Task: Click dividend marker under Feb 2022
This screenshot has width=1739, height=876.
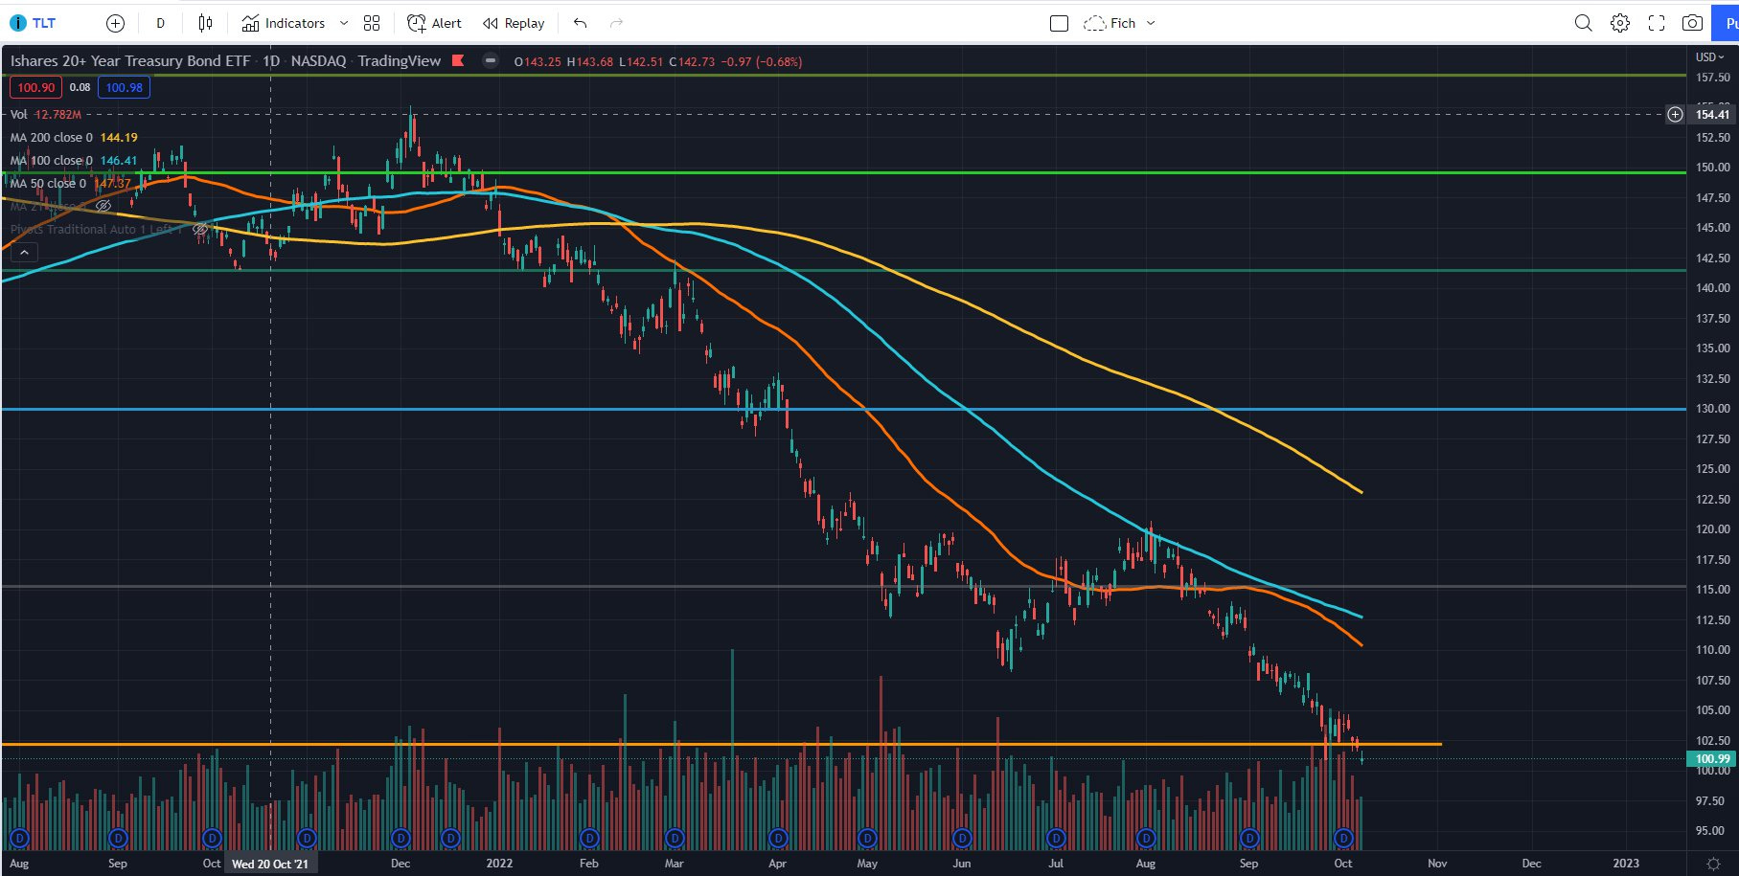Action: (589, 839)
